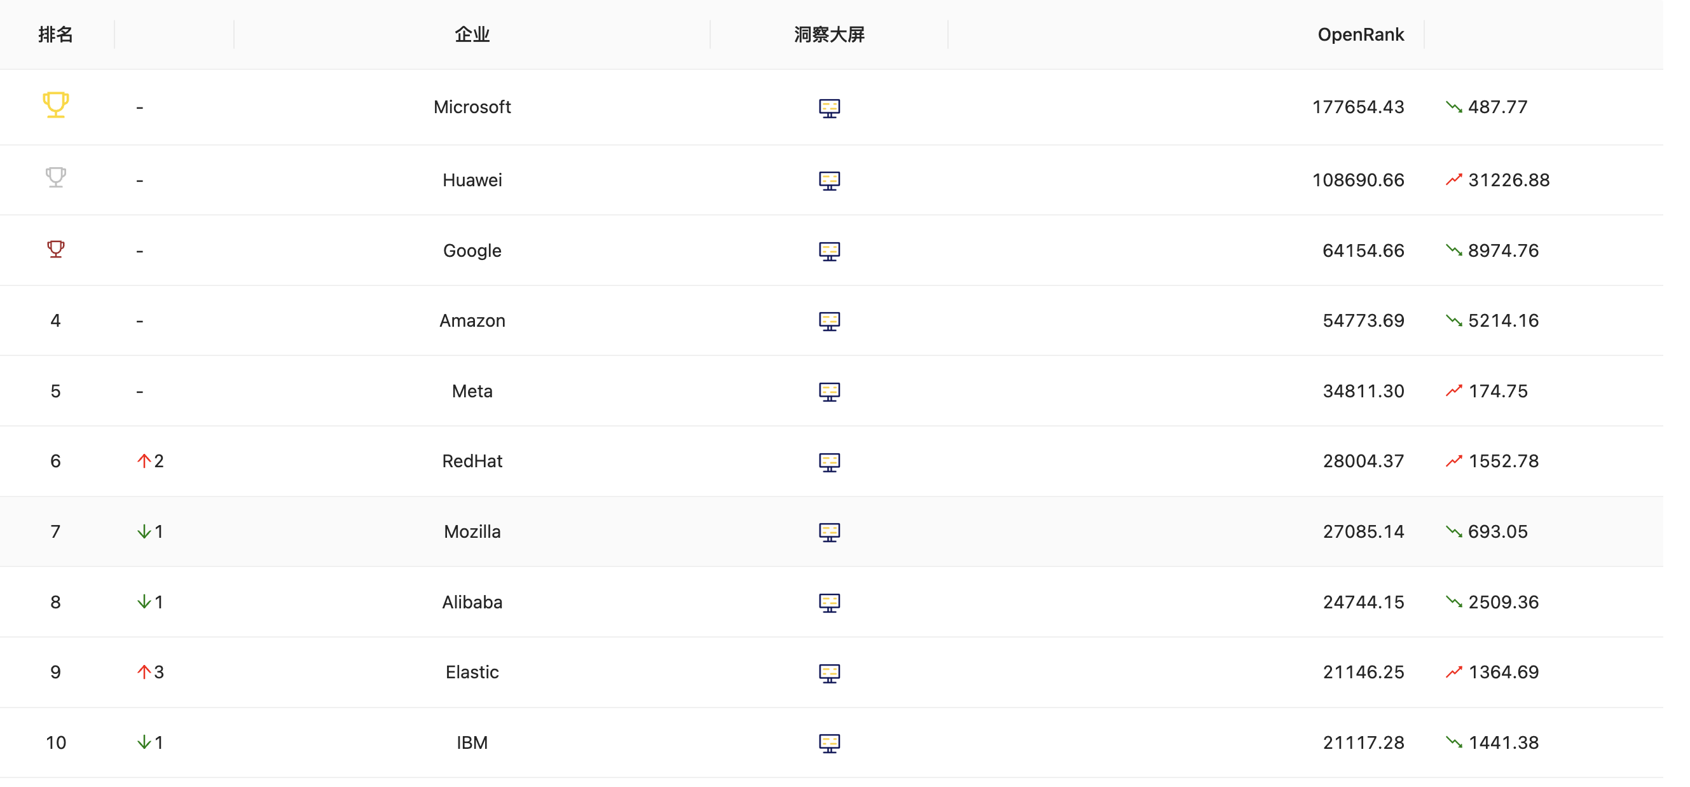Click Huawei's OpenRank value 108690.66
Viewport: 1690px width, 787px height.
click(1357, 180)
